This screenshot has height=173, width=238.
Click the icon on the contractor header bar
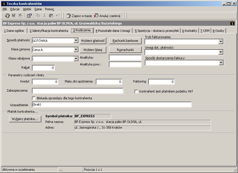[232, 23]
